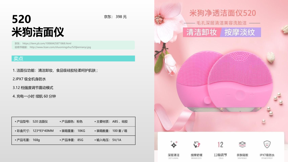288x162 pixels.
Task: Select the IPX7 级全机身防水 bullet line
Action: coord(29,79)
